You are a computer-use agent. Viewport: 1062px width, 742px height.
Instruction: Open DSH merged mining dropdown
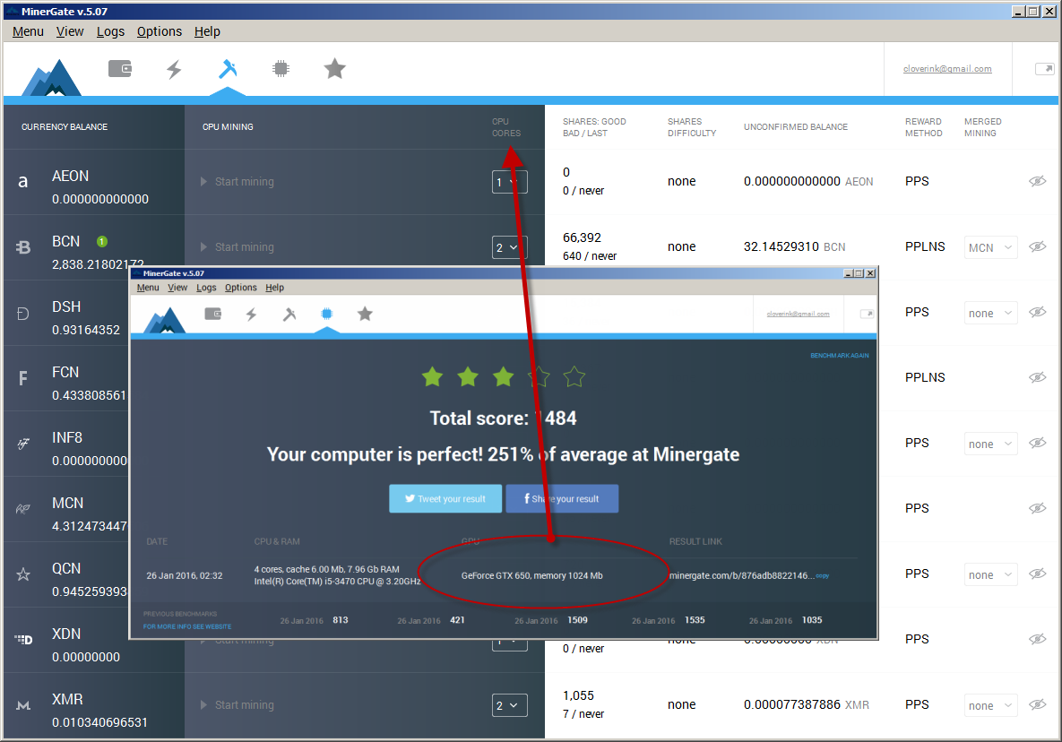click(990, 314)
